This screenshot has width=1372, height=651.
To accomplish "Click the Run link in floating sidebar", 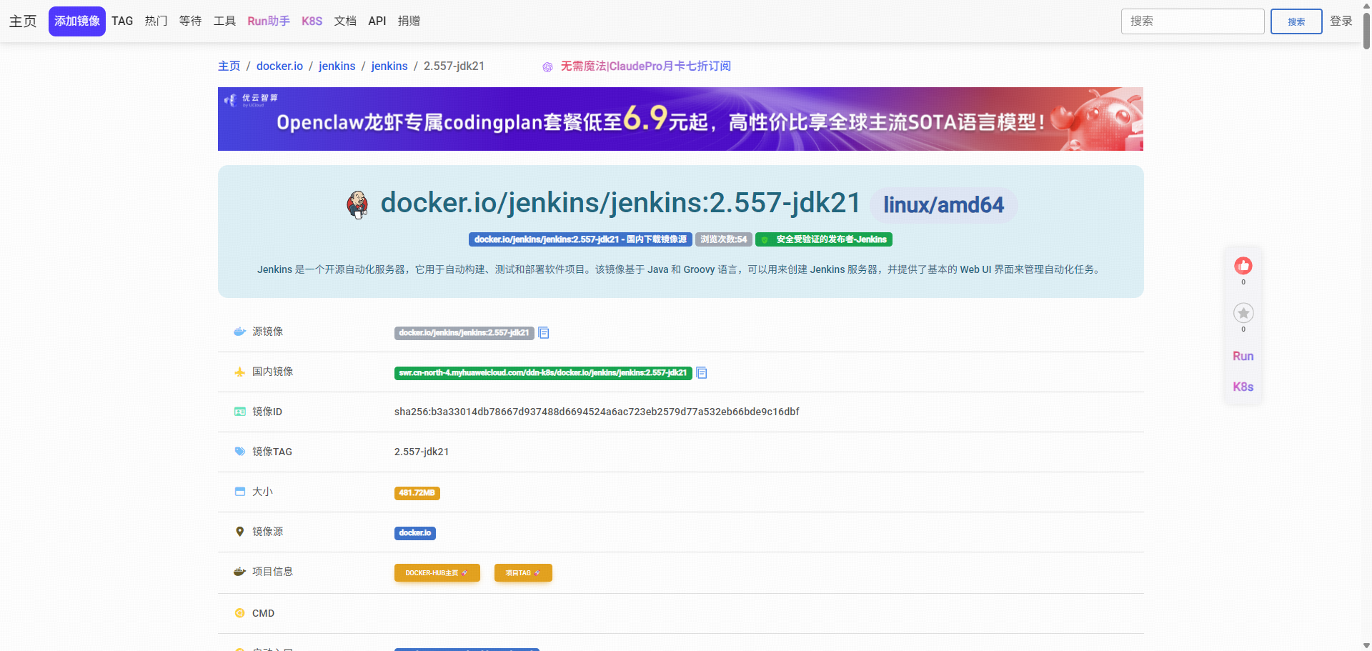I will [1243, 356].
